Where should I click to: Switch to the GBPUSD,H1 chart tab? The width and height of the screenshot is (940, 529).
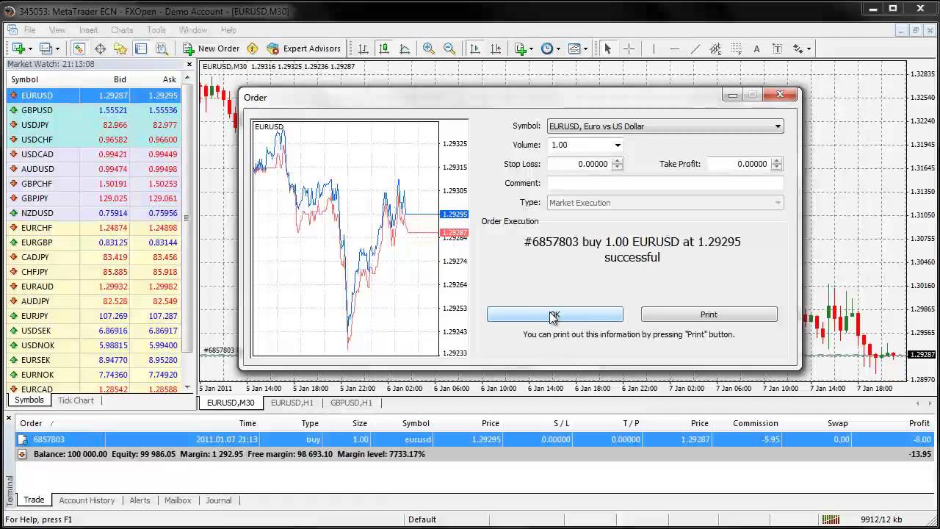tap(350, 403)
